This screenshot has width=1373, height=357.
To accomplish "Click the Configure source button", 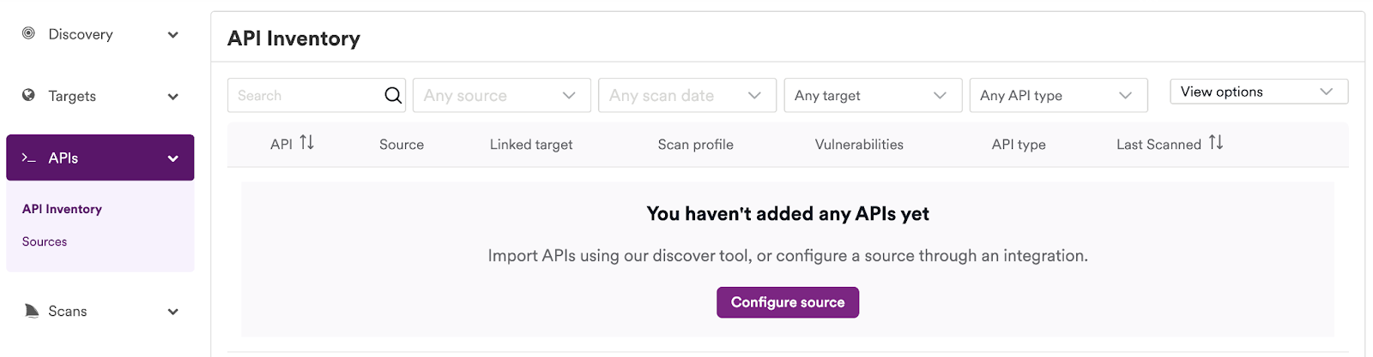I will pyautogui.click(x=788, y=302).
